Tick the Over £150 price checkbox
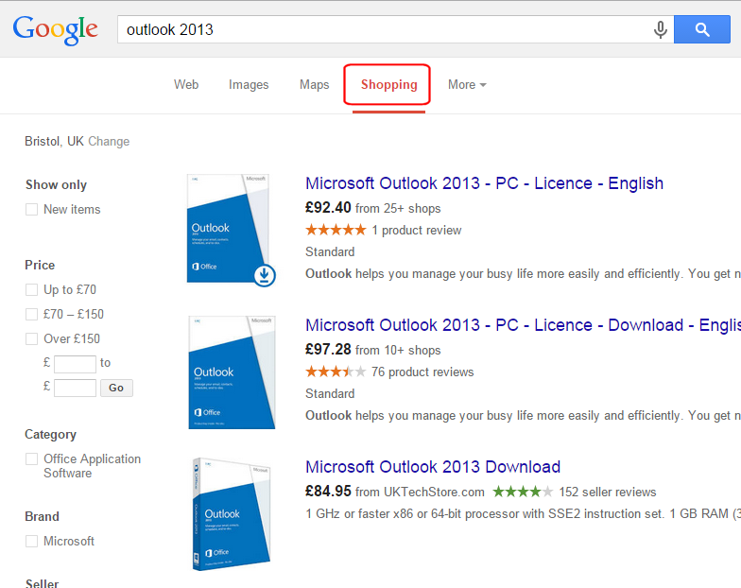The image size is (741, 588). tap(32, 338)
